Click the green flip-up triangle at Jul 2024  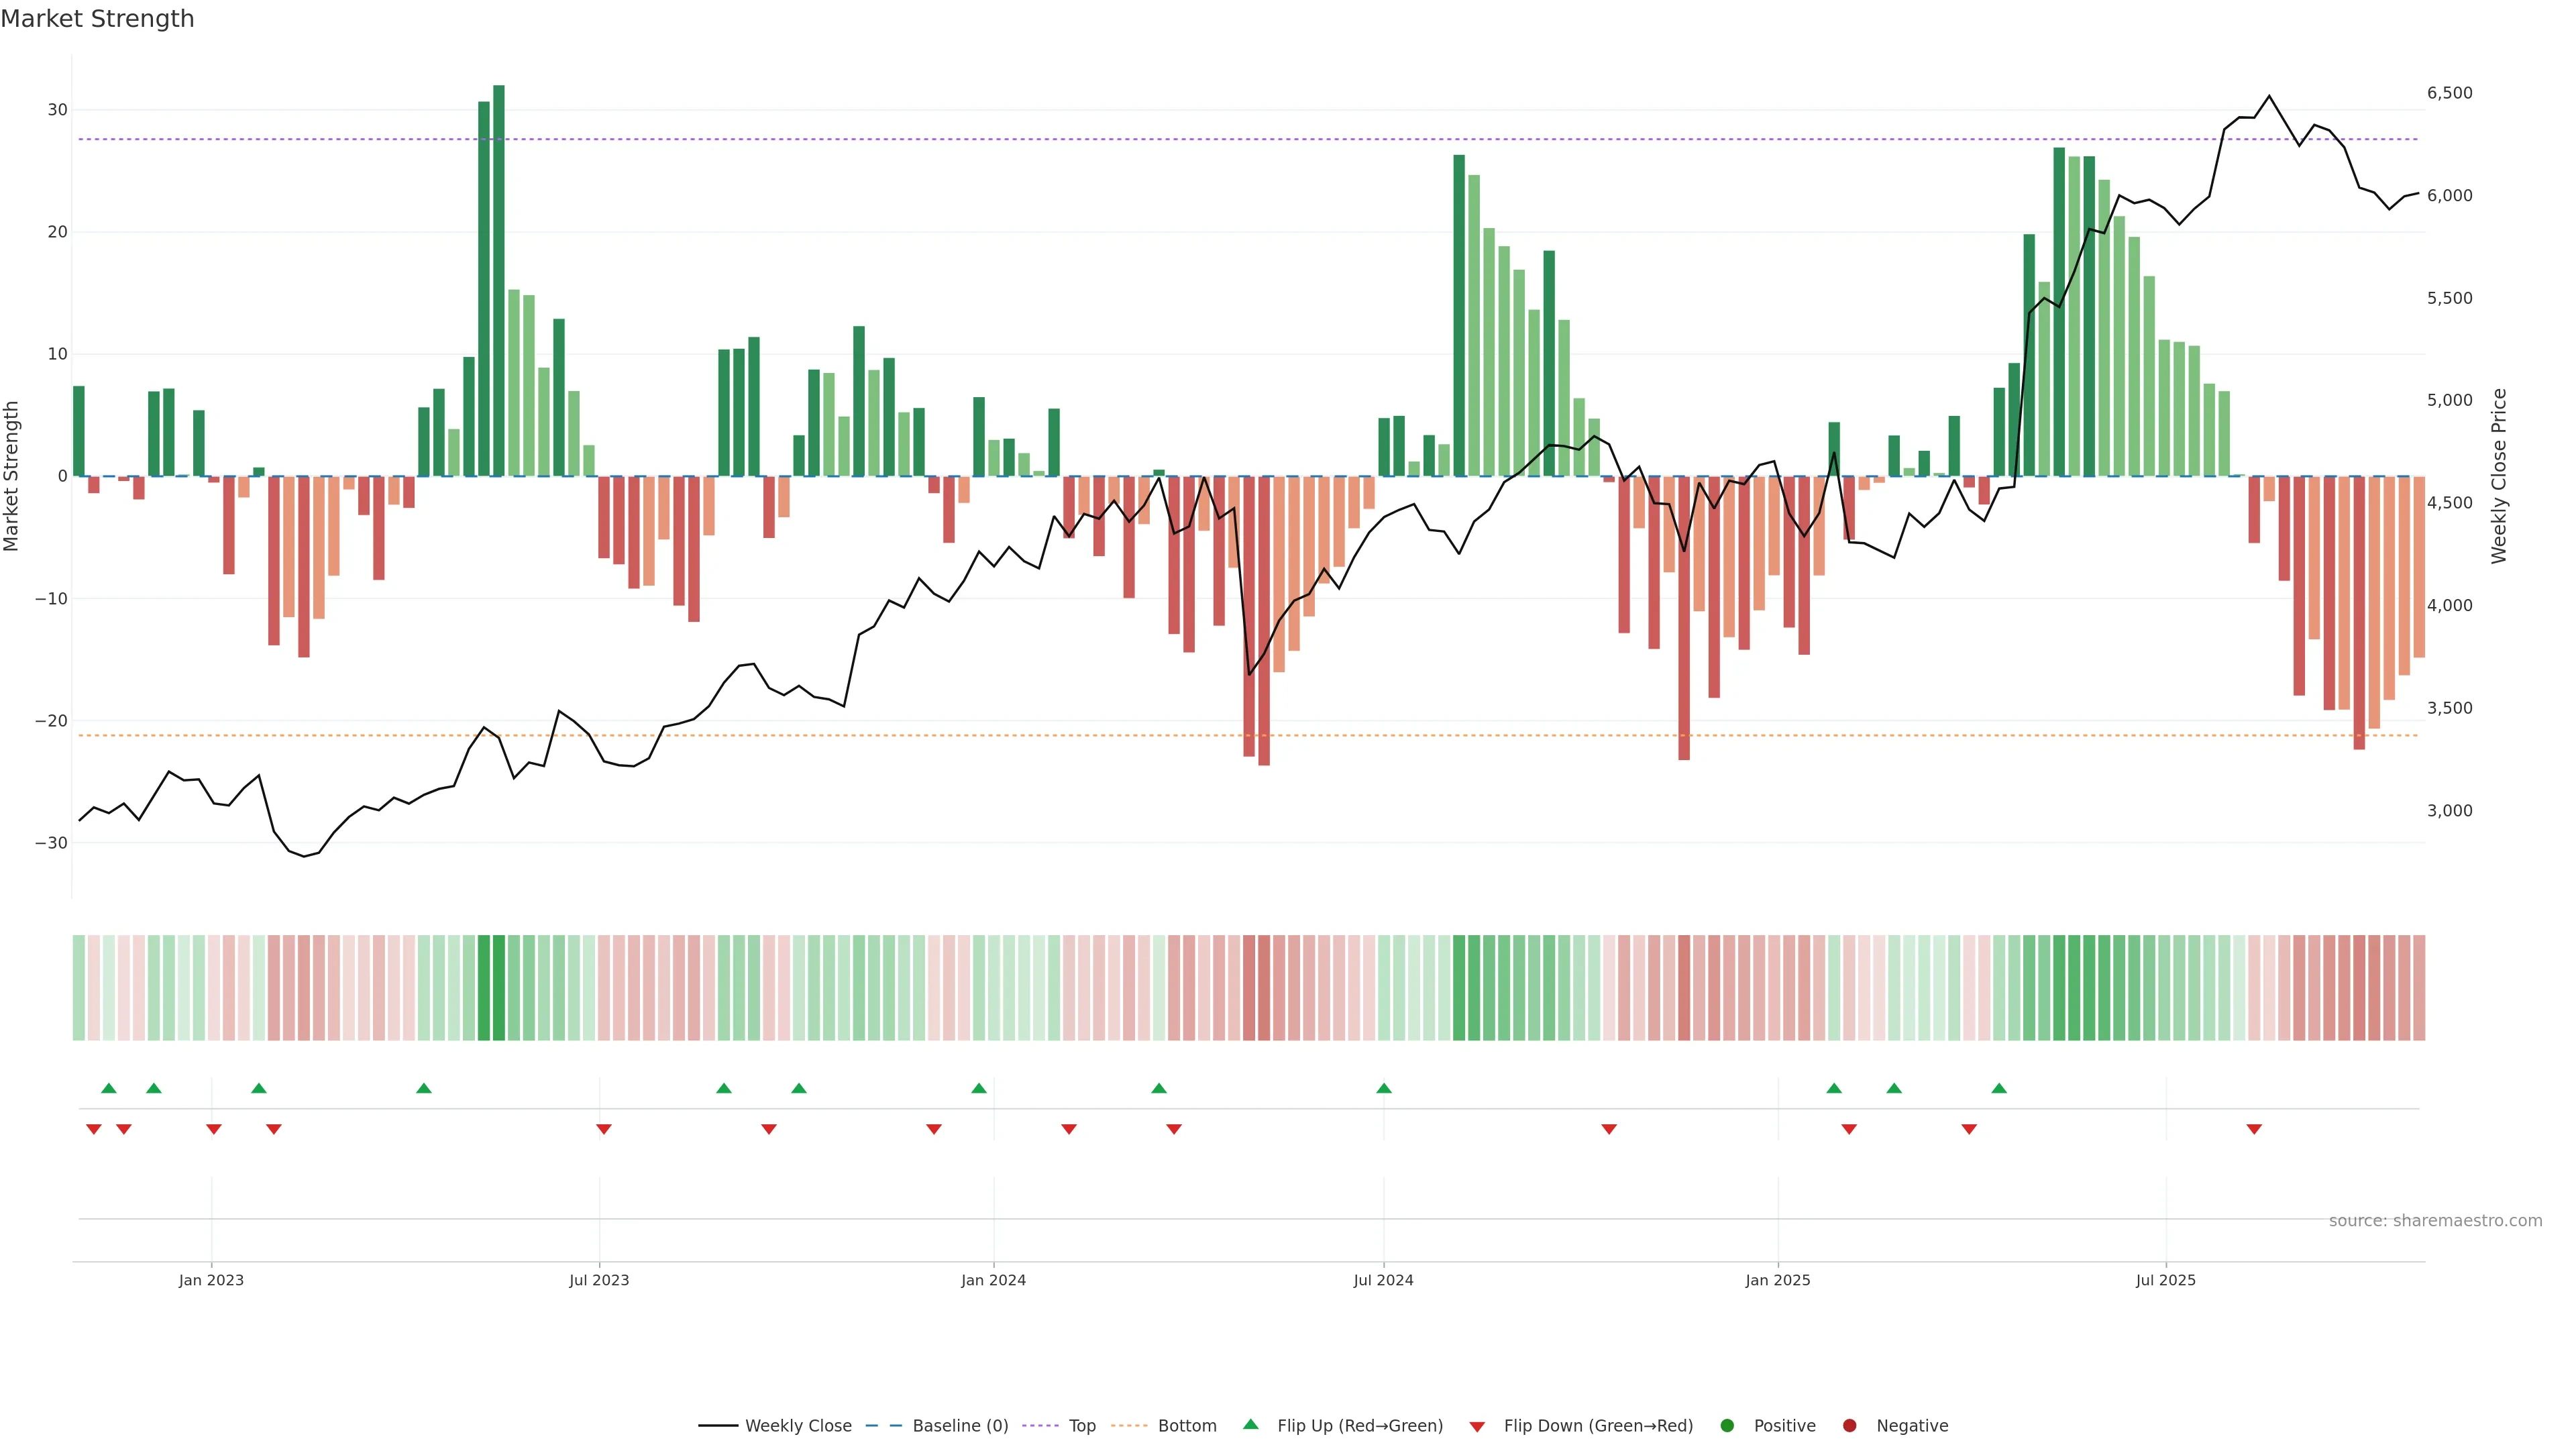coord(1384,1088)
